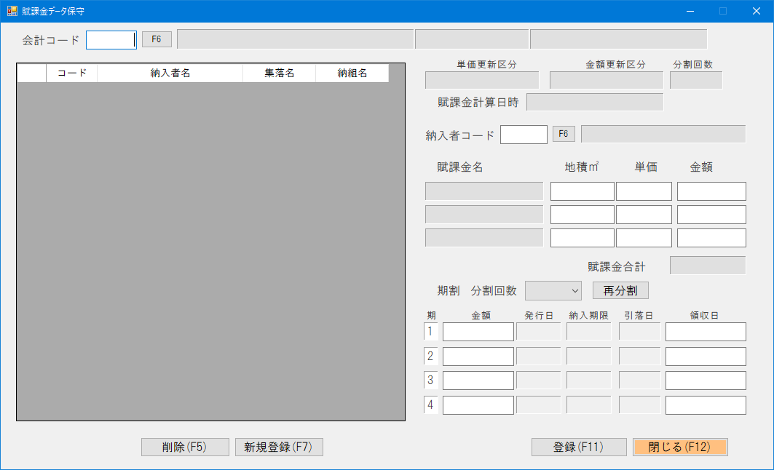This screenshot has height=470, width=774.
Task: Click into the 納入者コード input field
Action: pyautogui.click(x=524, y=134)
